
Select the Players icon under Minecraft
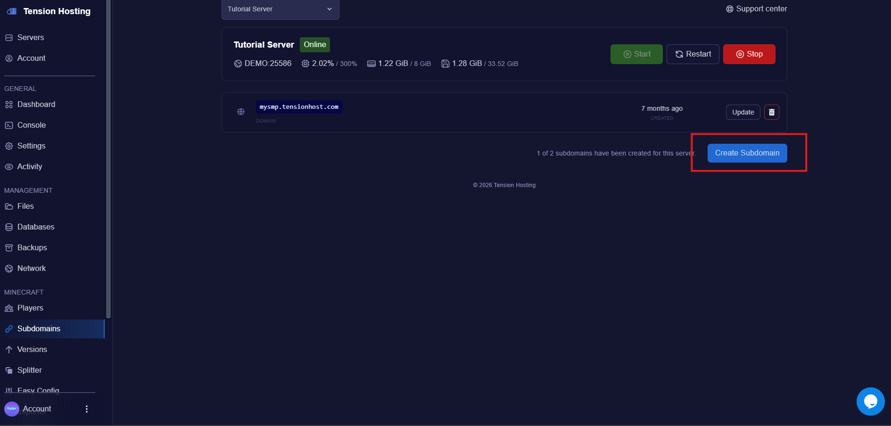pyautogui.click(x=9, y=308)
